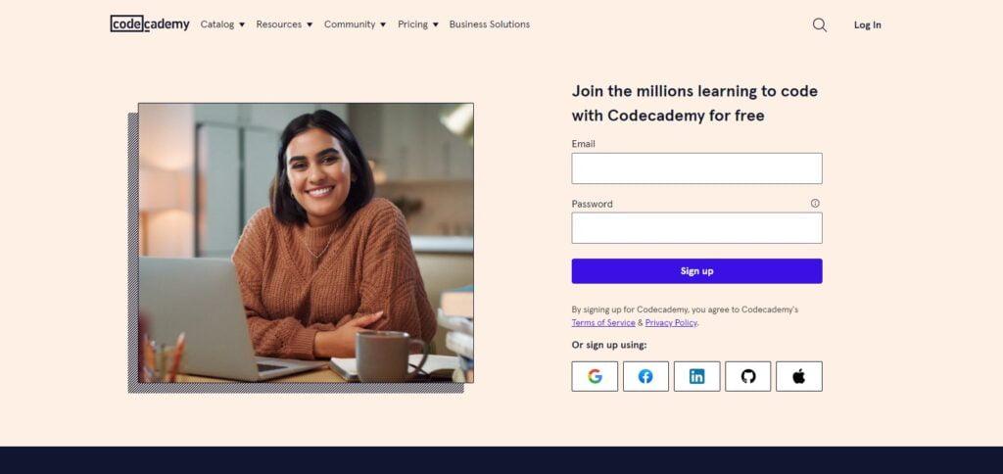Sign up using GitHub icon

point(747,376)
